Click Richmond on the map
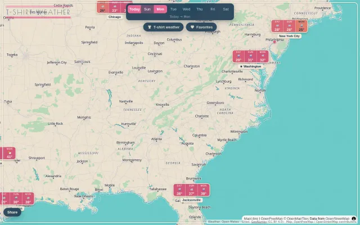The width and height of the screenshot is (360, 225). click(246, 79)
